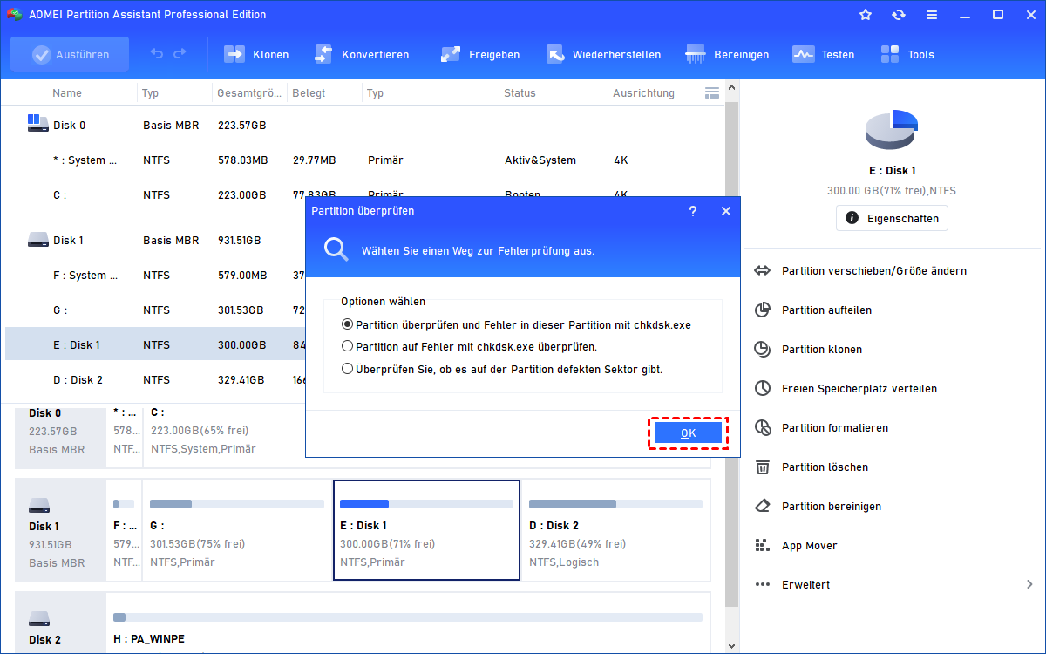Select the Disk 1 row in the list
This screenshot has height=654, width=1046.
click(157, 240)
